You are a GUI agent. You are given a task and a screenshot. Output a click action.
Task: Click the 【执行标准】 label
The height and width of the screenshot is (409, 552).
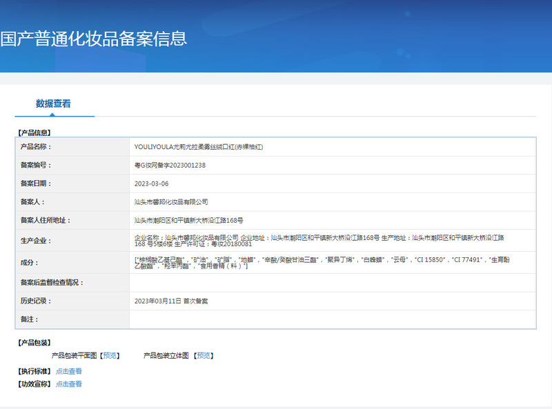pos(34,371)
